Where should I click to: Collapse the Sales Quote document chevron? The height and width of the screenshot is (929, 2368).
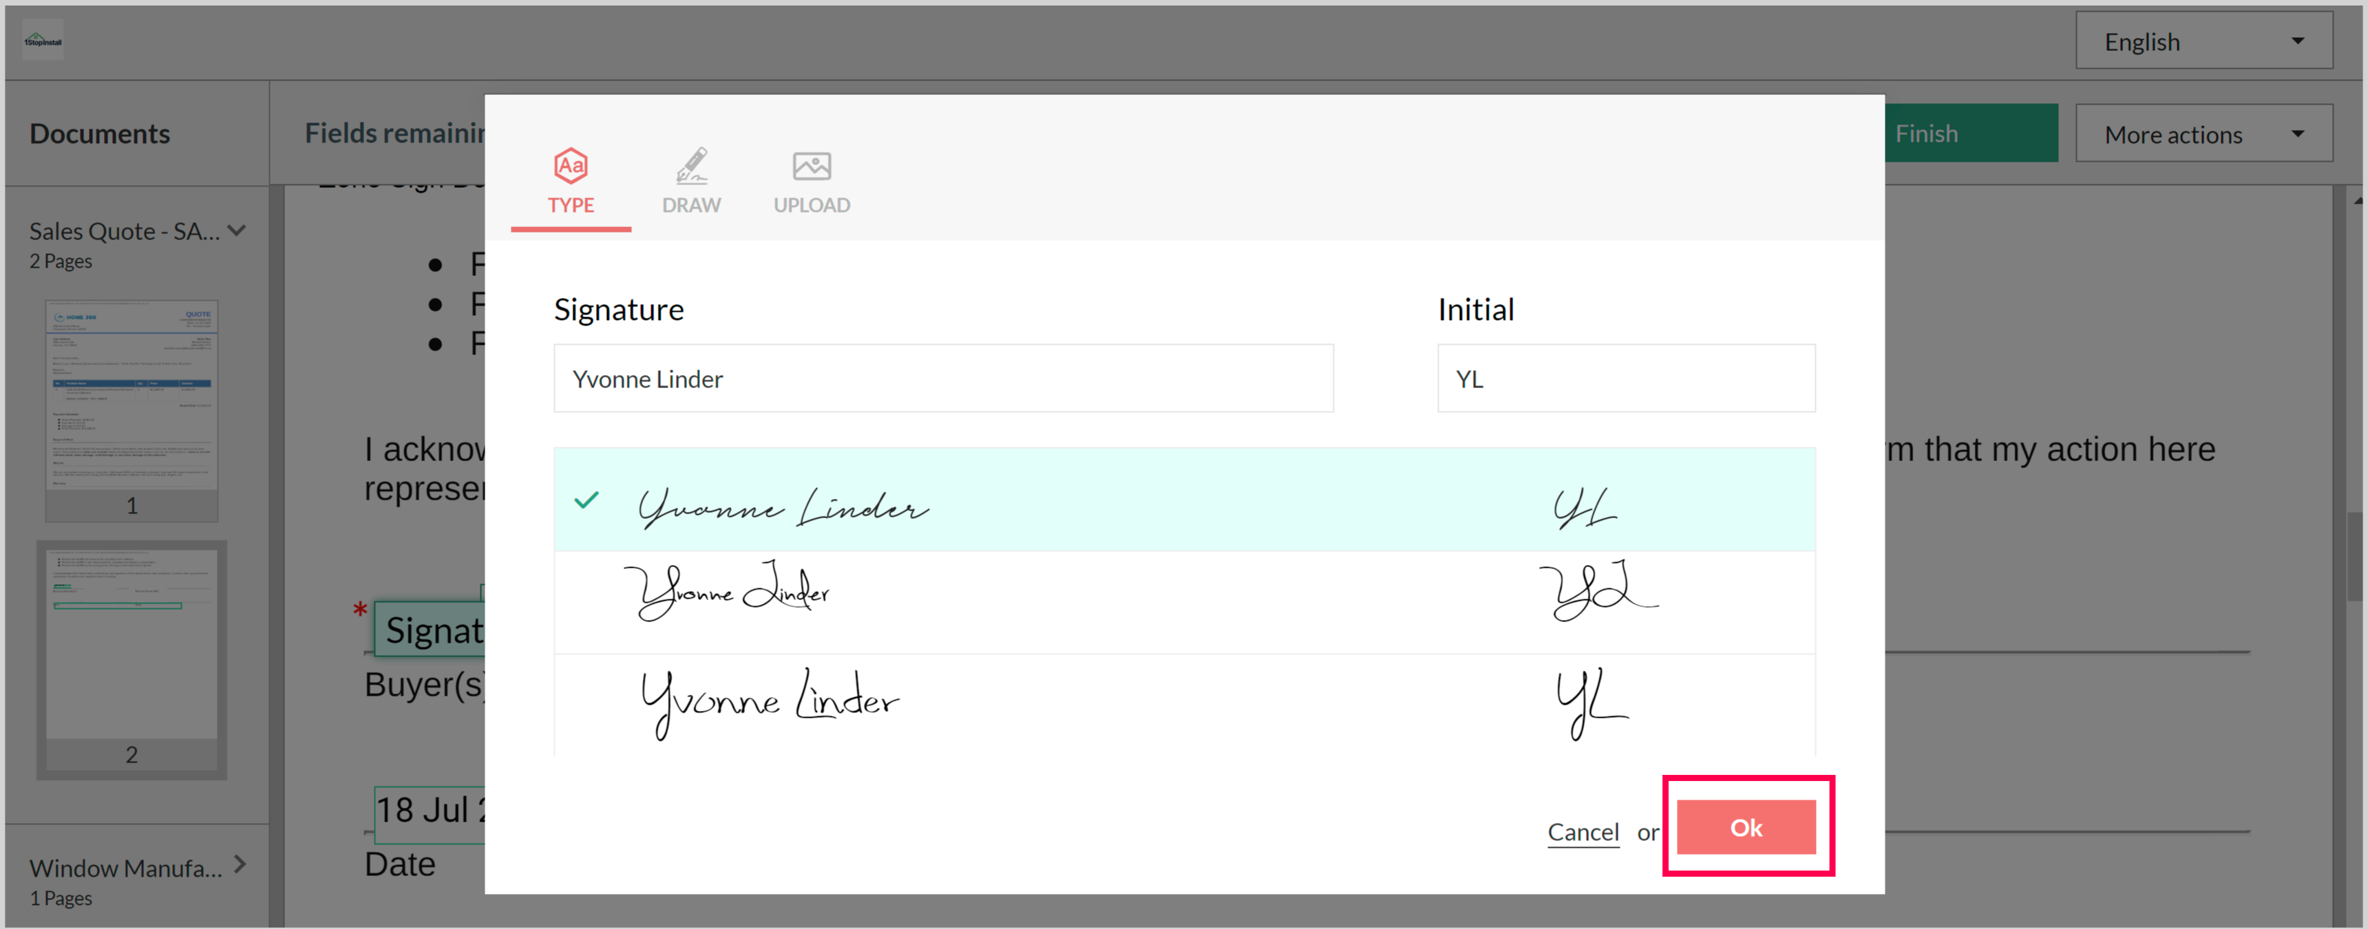tap(237, 231)
